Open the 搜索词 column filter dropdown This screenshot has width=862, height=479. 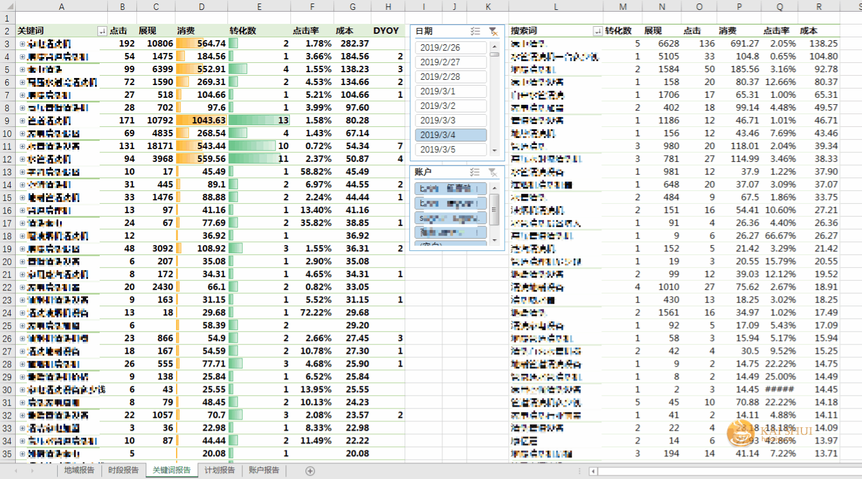point(597,31)
